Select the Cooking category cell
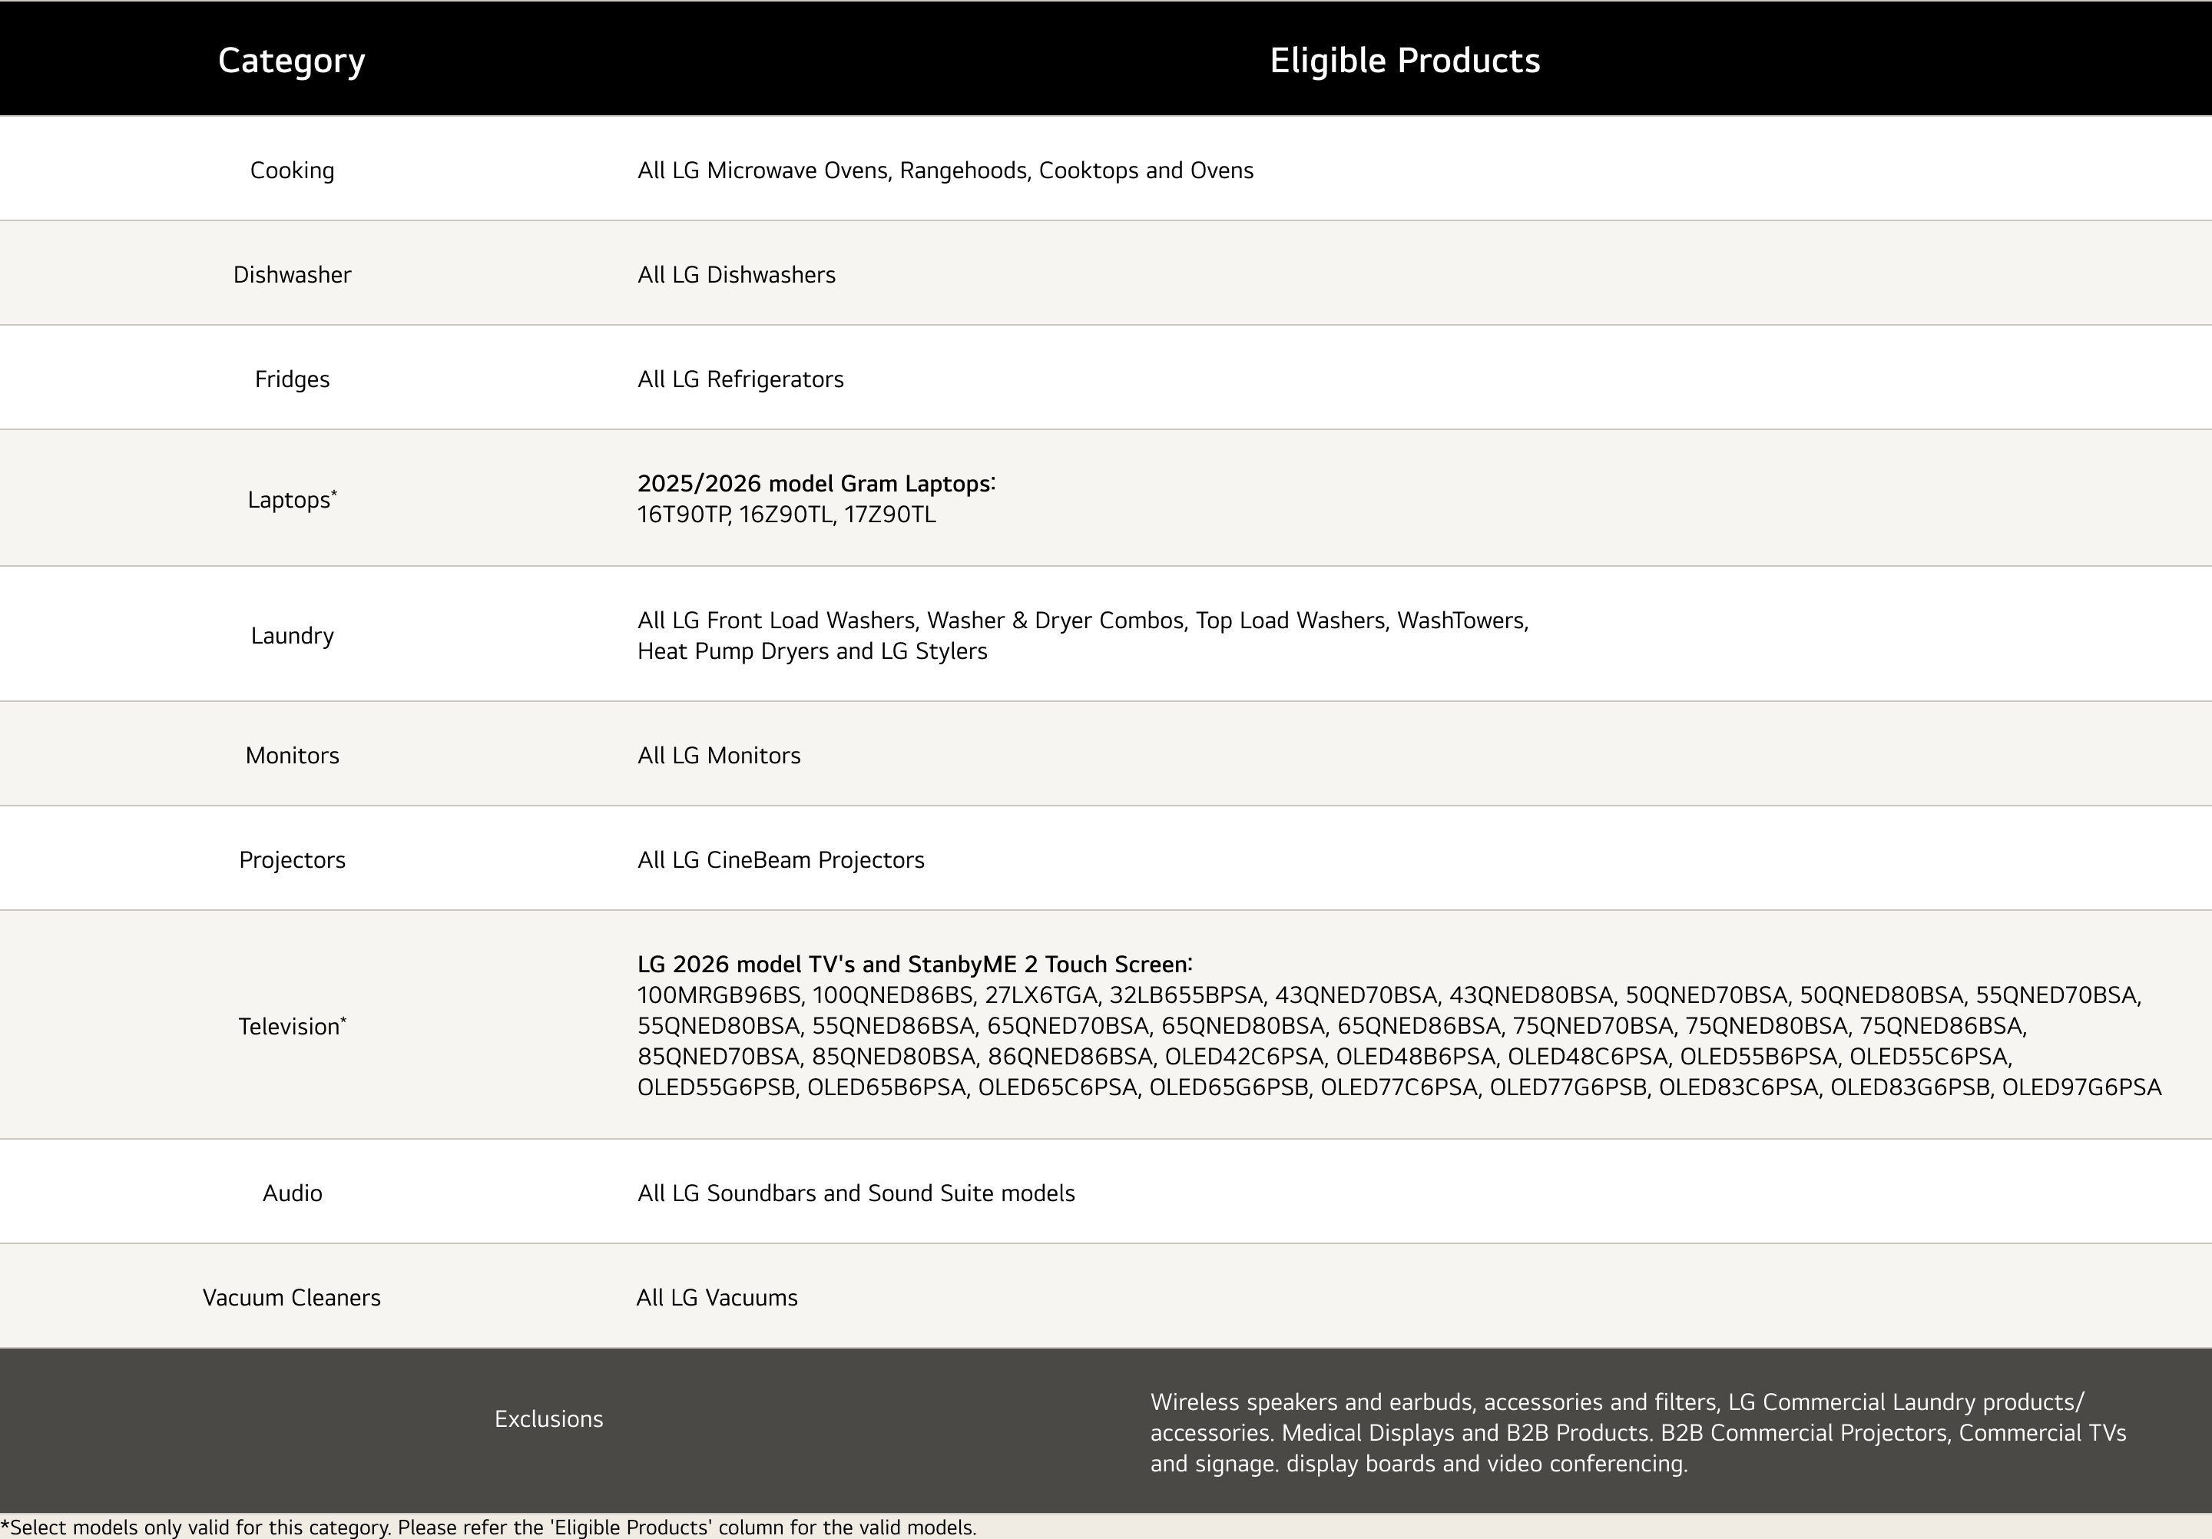The width and height of the screenshot is (2212, 1539). pos(292,170)
